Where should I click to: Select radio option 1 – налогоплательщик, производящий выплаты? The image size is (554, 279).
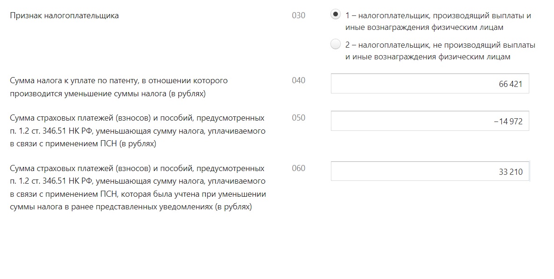coord(335,14)
